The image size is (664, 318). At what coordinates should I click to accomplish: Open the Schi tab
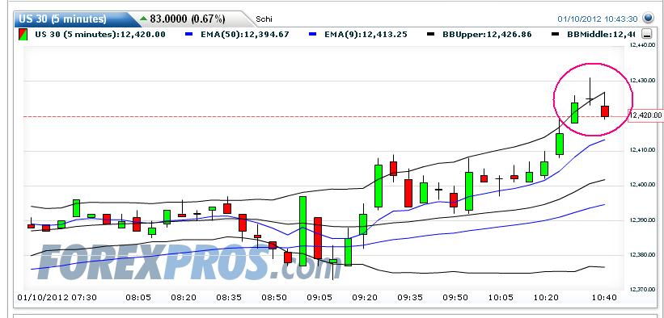(264, 19)
